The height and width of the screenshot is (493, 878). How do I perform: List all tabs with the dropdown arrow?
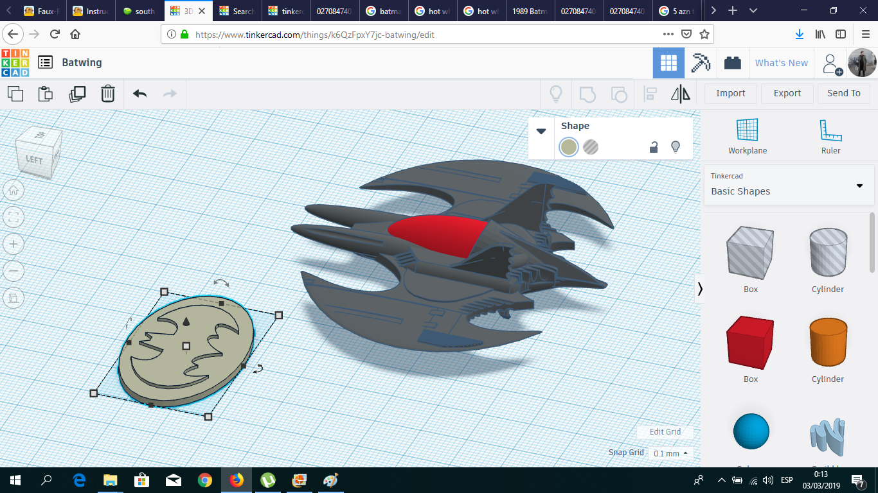(753, 11)
